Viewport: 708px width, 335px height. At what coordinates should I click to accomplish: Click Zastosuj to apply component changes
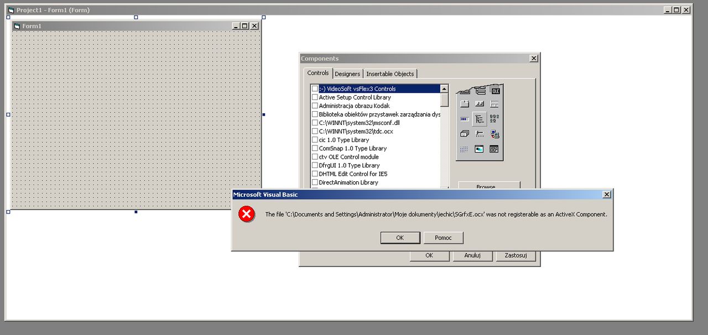tap(515, 255)
